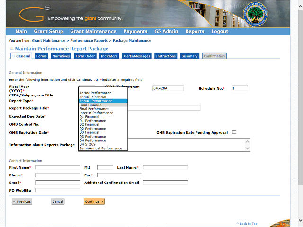Follow Grant Maintenance breadcrumb link
Viewport: 303px width, 227px height.
48,40
